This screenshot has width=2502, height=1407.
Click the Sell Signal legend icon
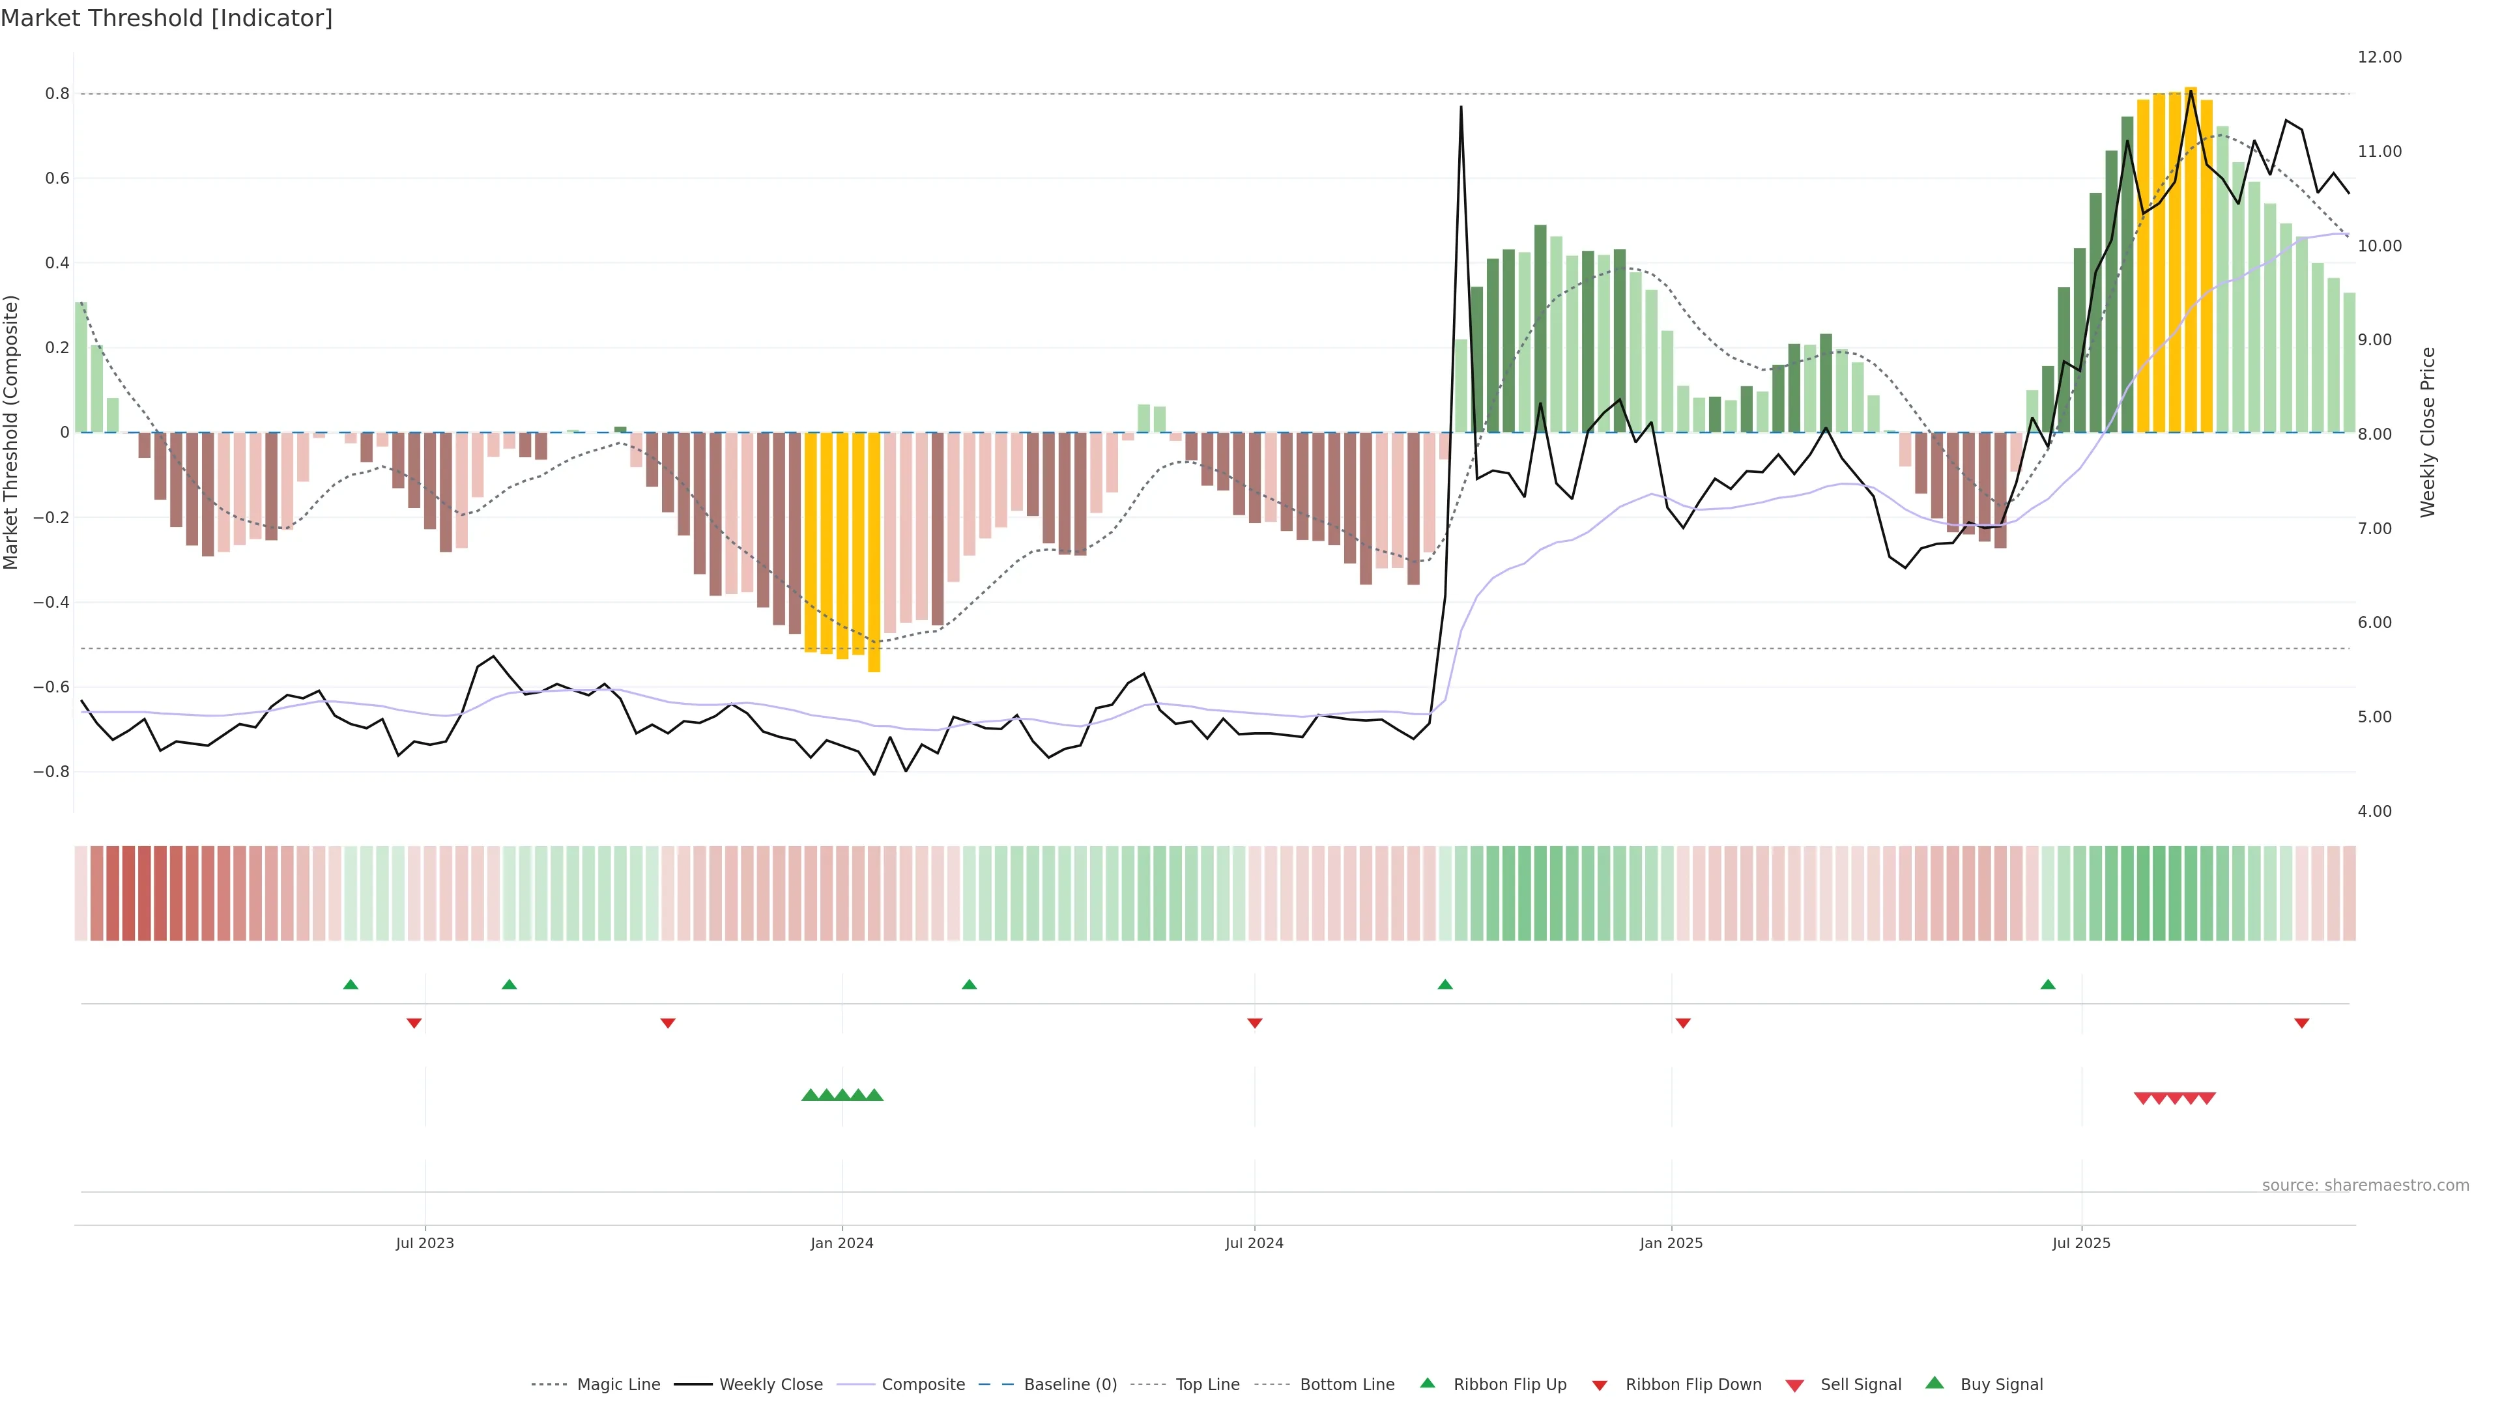pos(1794,1385)
